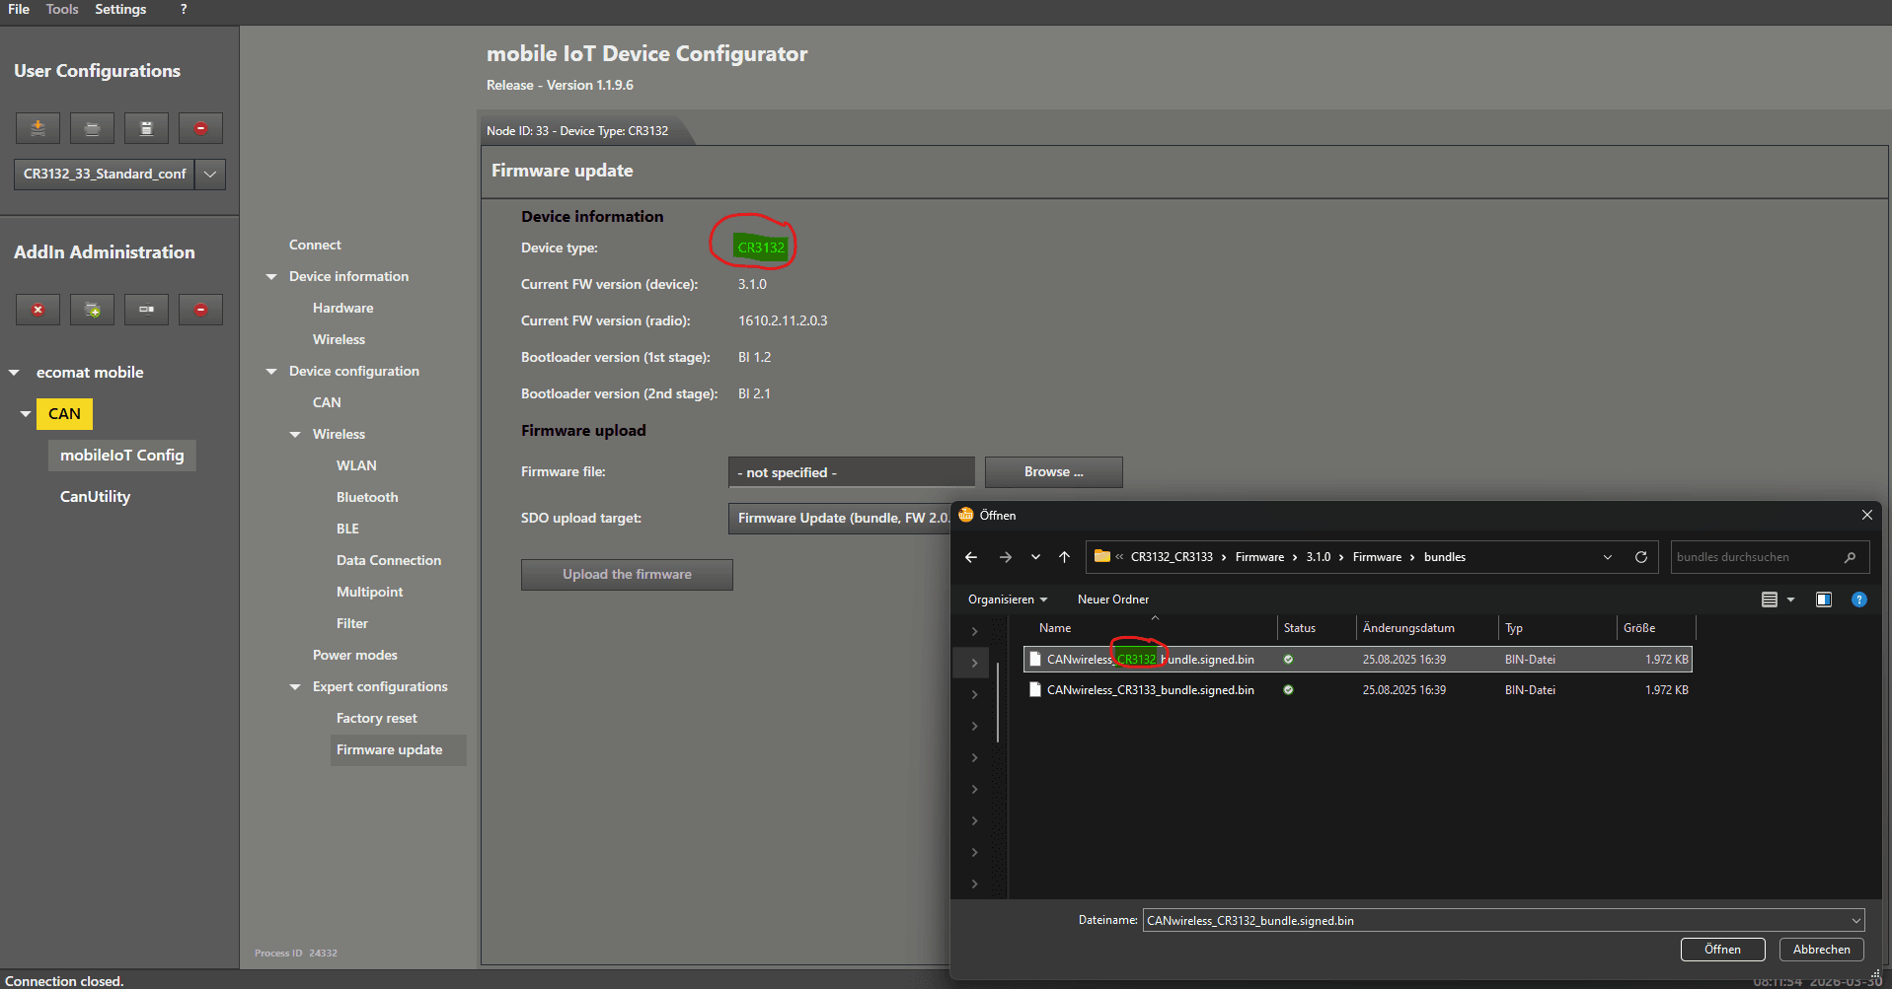Collapse the ecomat mobile tree node
This screenshot has height=989, width=1892.
15,373
